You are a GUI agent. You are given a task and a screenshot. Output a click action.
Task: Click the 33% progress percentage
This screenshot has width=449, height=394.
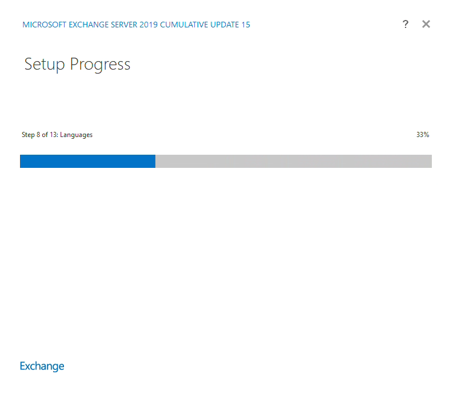(x=422, y=135)
